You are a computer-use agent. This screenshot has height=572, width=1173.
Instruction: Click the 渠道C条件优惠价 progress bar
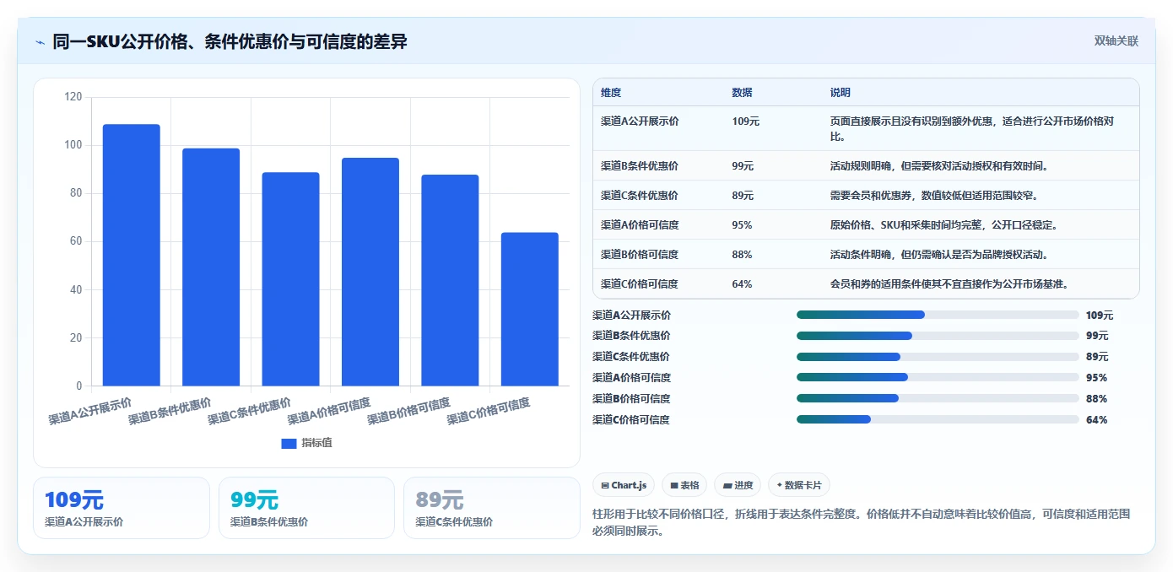point(938,357)
